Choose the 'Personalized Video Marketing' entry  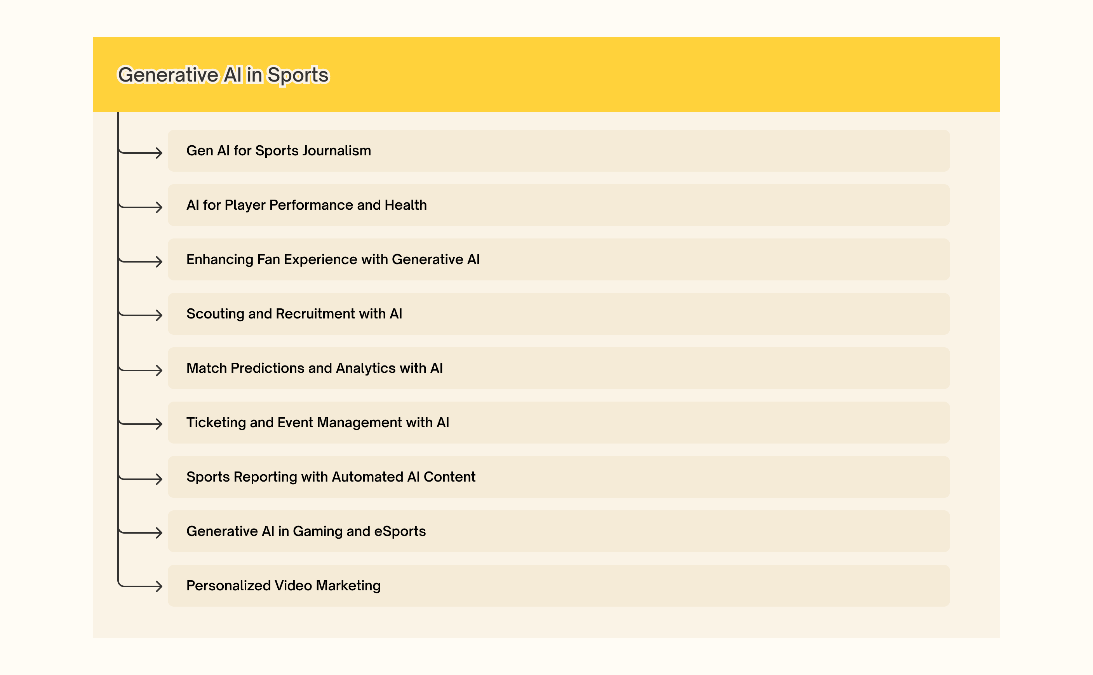(x=559, y=586)
